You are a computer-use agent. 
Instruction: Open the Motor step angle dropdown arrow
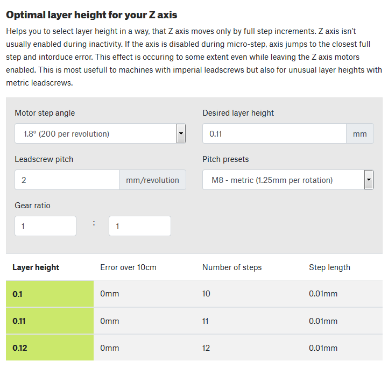[x=181, y=133]
